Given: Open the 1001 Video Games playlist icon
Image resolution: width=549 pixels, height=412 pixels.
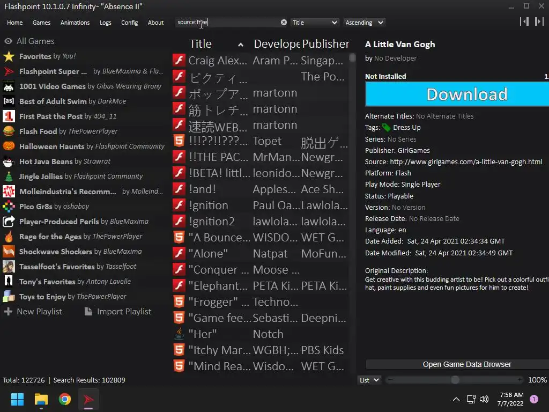Looking at the screenshot, I should tap(9, 86).
